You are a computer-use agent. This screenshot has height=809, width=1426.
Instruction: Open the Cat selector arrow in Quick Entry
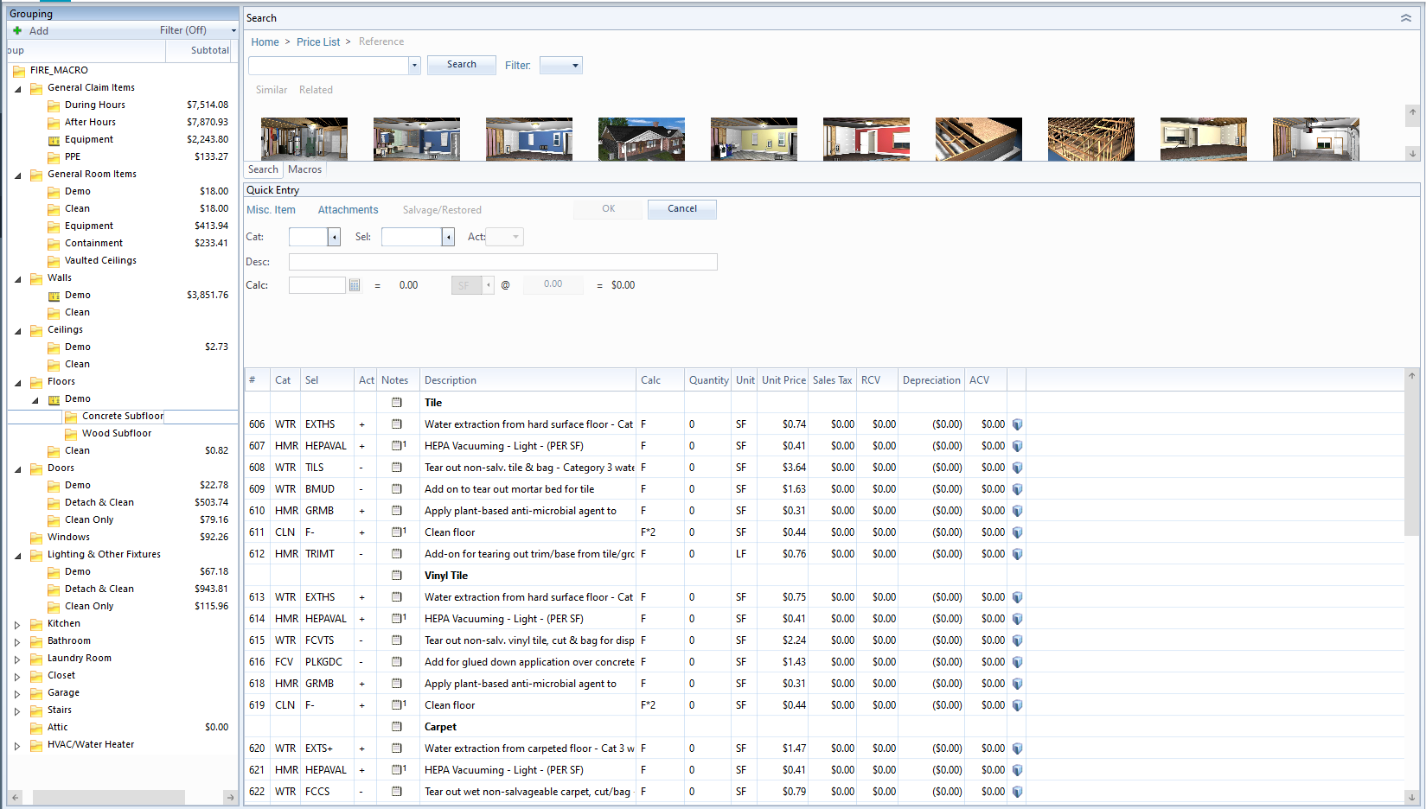tap(334, 237)
